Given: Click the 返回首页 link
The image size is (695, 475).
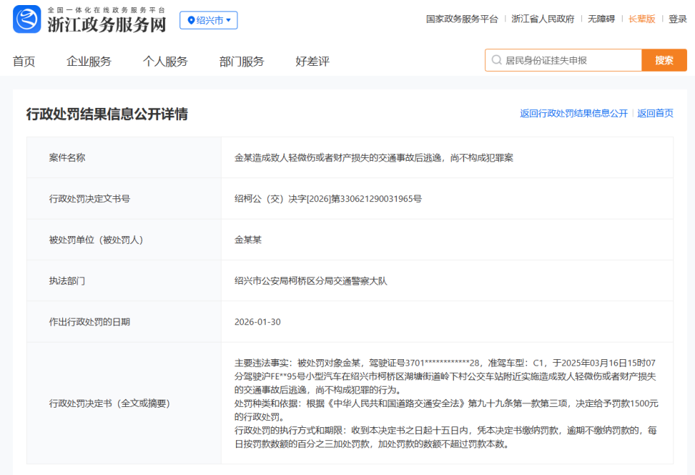Looking at the screenshot, I should point(655,113).
